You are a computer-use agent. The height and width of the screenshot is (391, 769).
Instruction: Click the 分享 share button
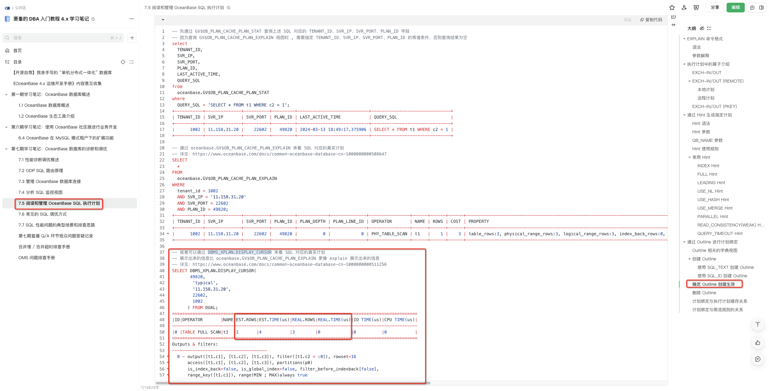pyautogui.click(x=715, y=8)
